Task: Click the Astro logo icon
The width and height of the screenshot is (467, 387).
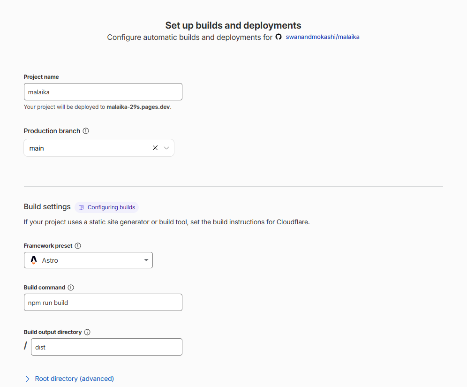Action: pos(34,260)
